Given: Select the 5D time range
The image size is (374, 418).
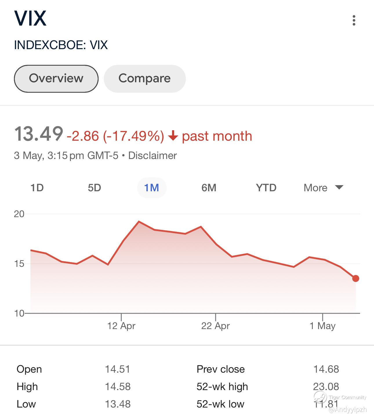Looking at the screenshot, I should (x=95, y=188).
